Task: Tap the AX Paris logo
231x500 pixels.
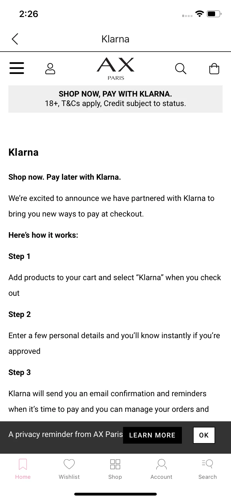Action: click(116, 69)
